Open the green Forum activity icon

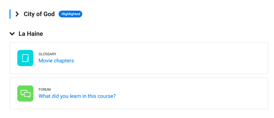tap(25, 93)
